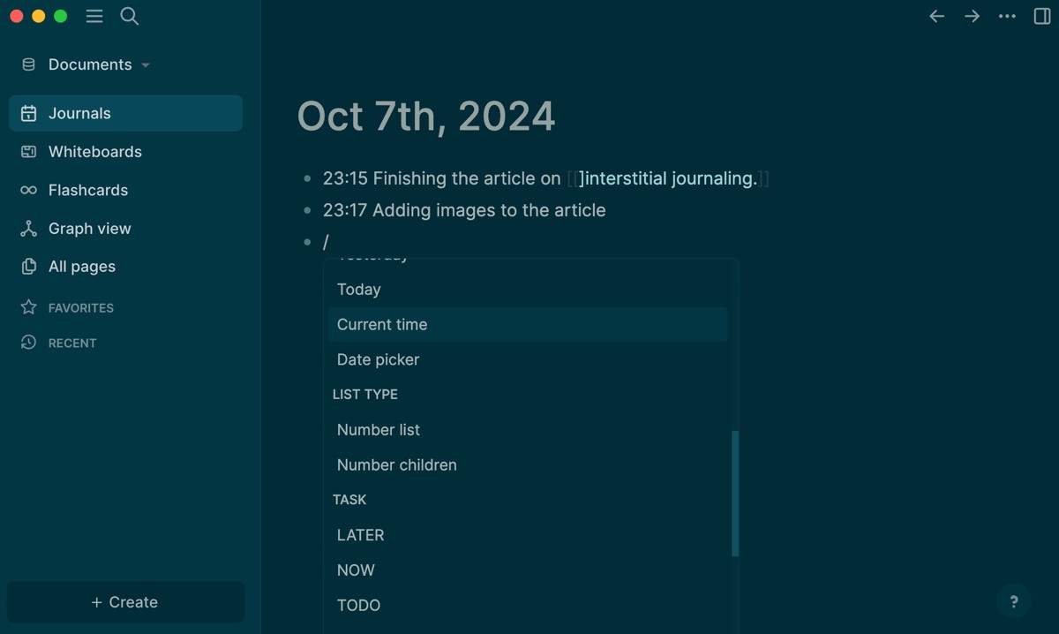Viewport: 1059px width, 634px height.
Task: Go forward with right arrow
Action: [x=972, y=16]
